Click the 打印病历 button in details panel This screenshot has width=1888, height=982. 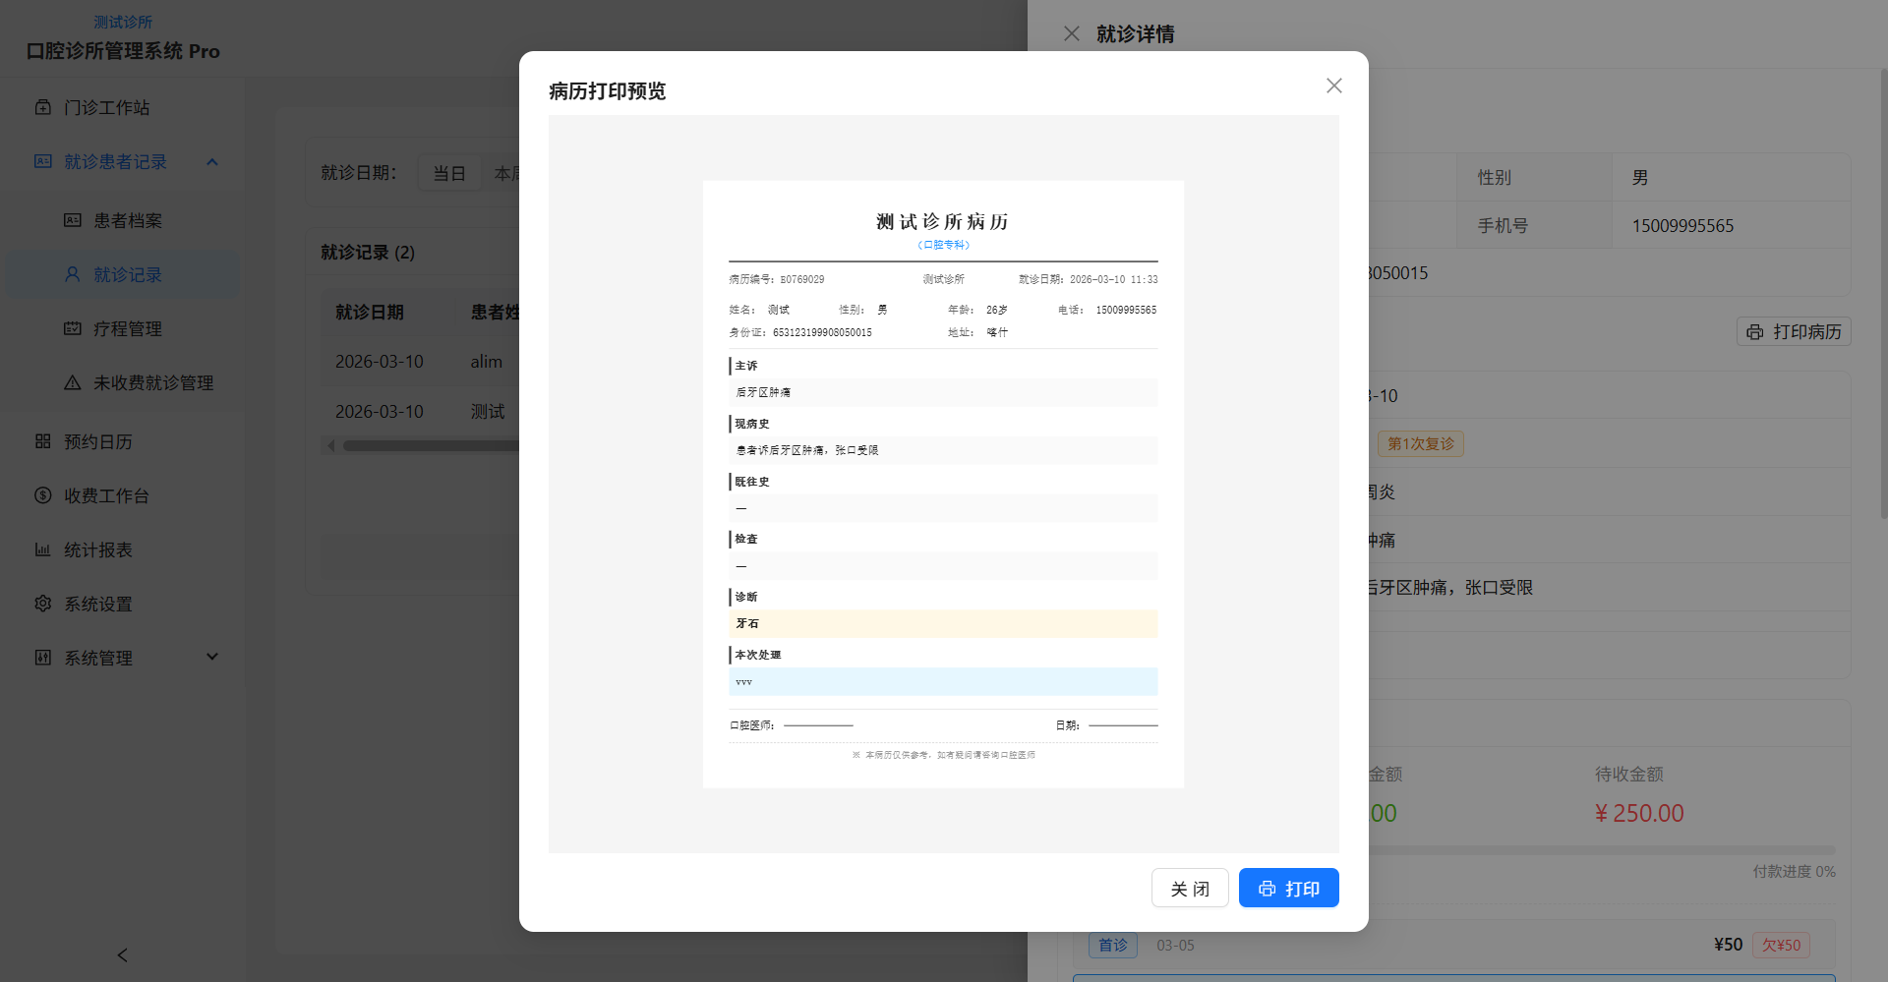[x=1794, y=332]
